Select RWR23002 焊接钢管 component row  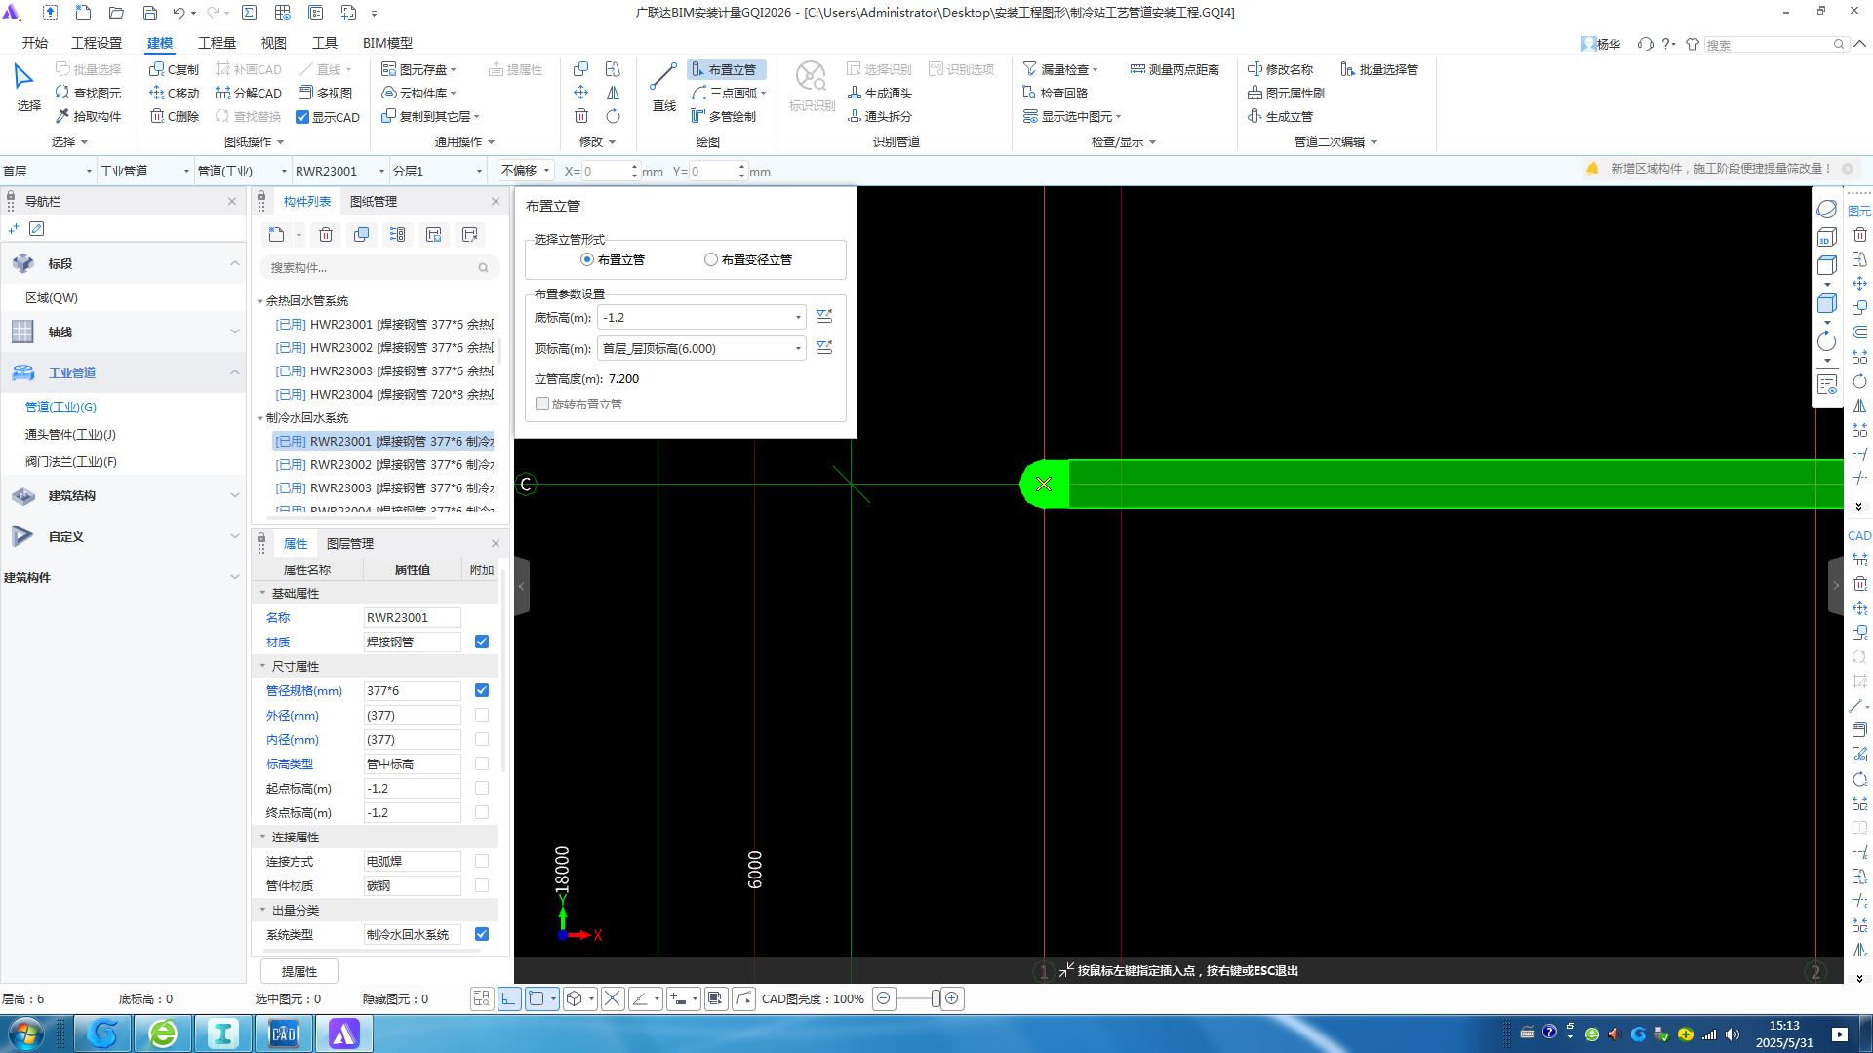(384, 464)
